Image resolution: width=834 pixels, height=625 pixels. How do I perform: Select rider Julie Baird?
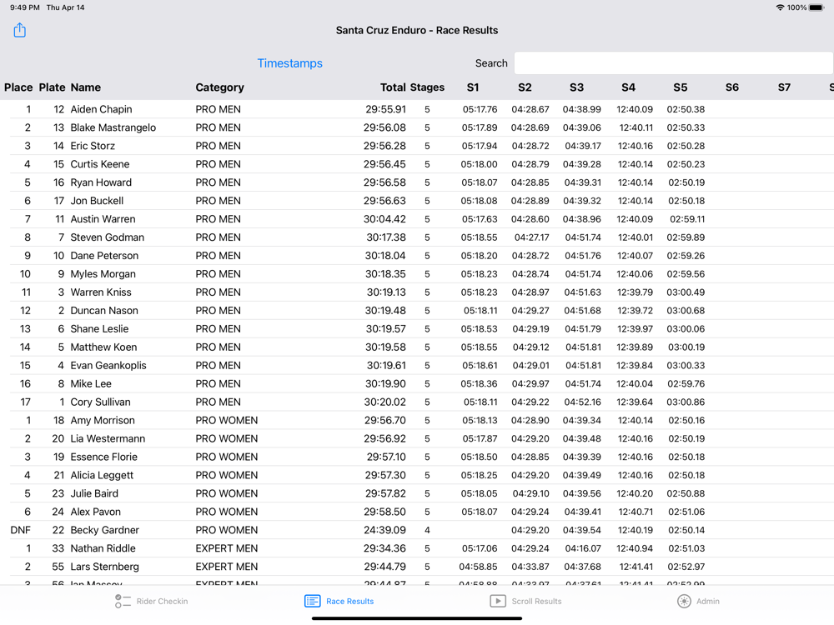click(95, 493)
